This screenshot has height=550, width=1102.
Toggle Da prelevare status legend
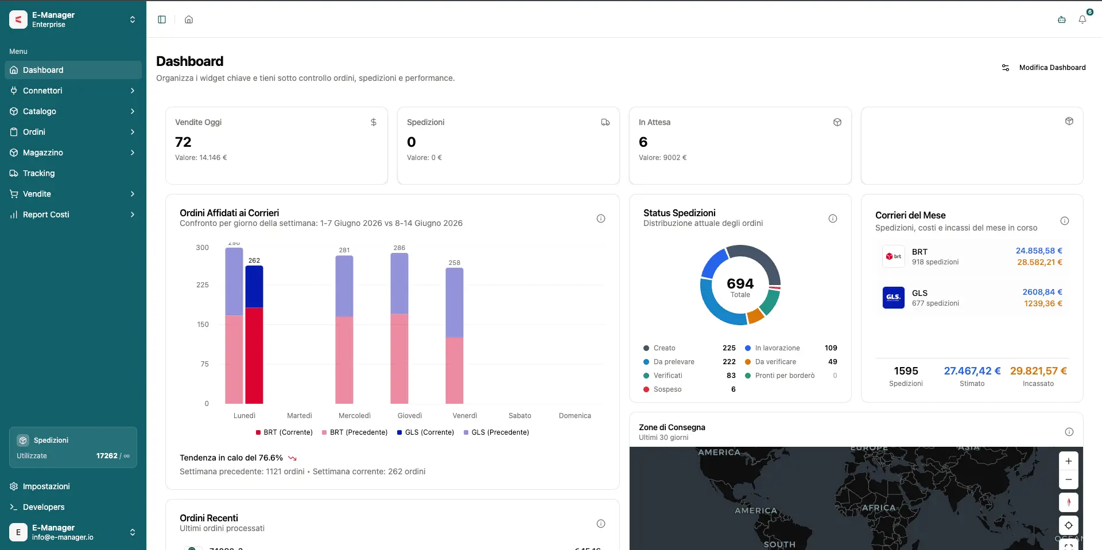click(x=689, y=362)
